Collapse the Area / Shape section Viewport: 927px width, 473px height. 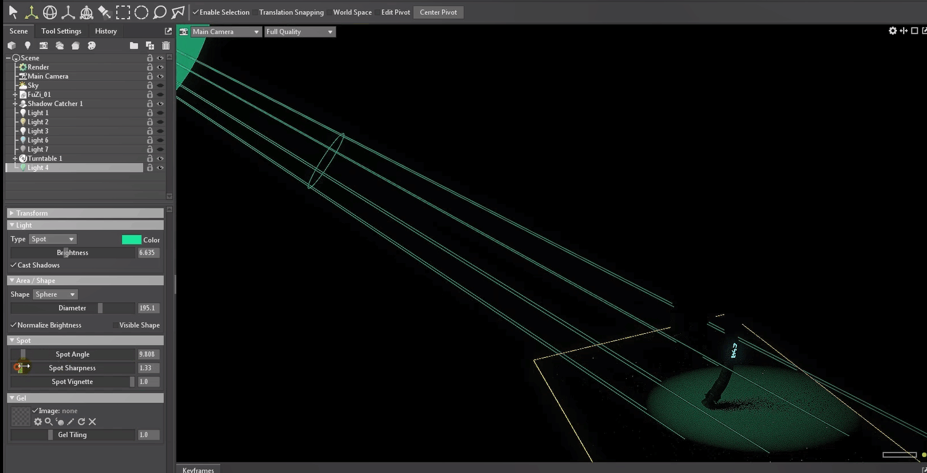[85, 280]
